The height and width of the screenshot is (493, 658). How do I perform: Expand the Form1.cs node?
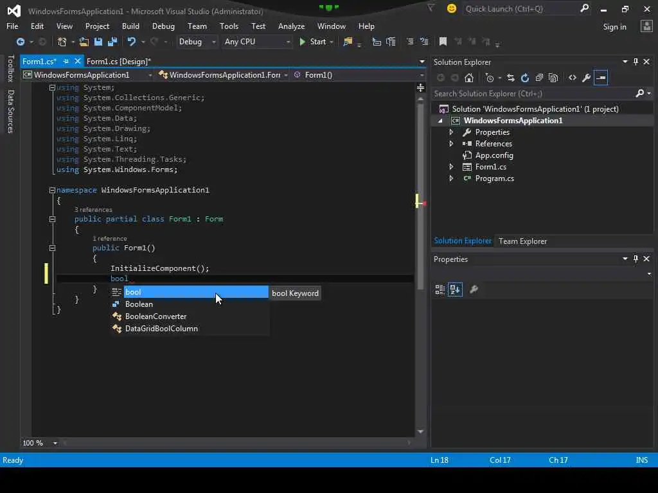(x=451, y=166)
